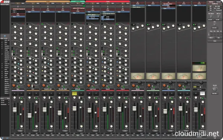This screenshot has width=223, height=140.
Task: Click the Favorite Plugins header in sidebar
Action: coord(5,4)
